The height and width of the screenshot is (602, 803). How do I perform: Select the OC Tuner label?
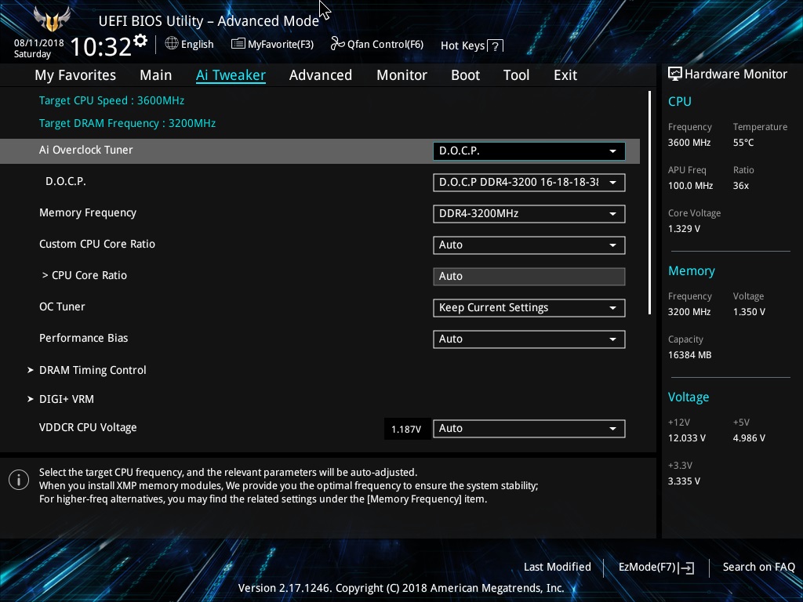(x=62, y=306)
